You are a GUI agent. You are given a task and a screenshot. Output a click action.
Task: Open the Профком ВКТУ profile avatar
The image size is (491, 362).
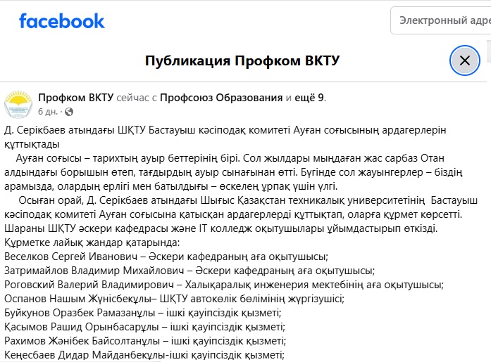[18, 105]
